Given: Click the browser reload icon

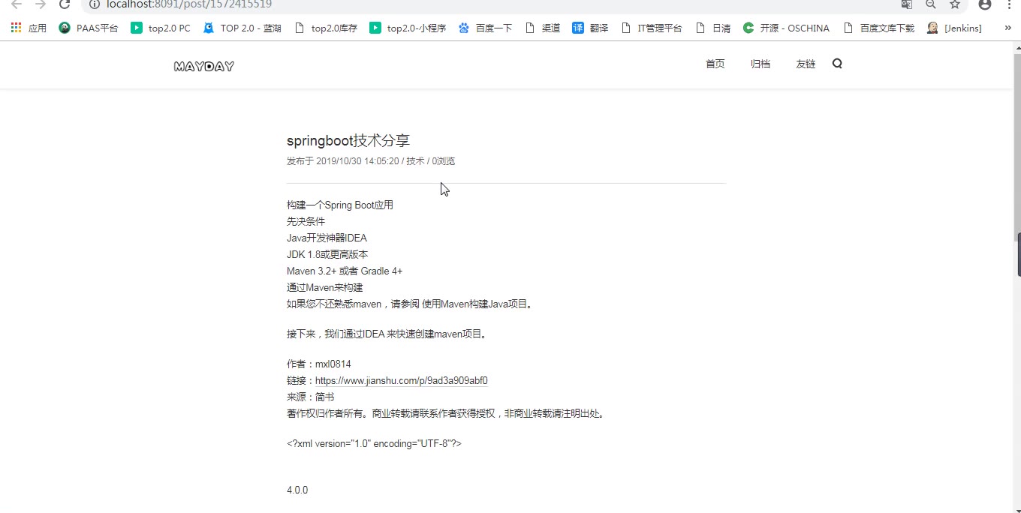Looking at the screenshot, I should (65, 4).
